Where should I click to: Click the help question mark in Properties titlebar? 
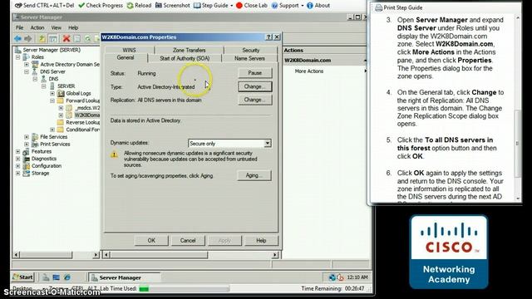tap(268, 37)
